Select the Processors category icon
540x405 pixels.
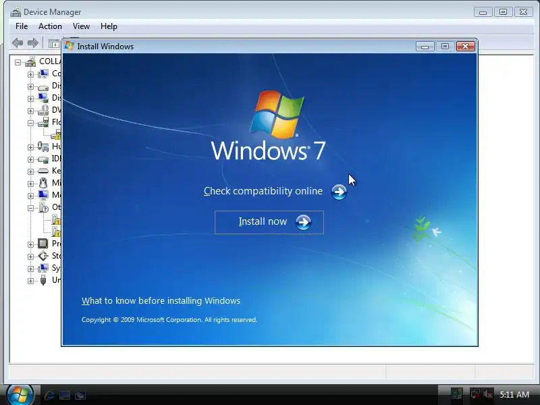43,244
